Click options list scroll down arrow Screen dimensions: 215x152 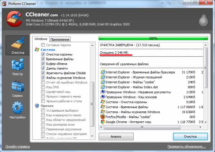click(x=92, y=136)
